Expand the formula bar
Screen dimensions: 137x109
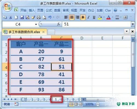click(x=133, y=24)
